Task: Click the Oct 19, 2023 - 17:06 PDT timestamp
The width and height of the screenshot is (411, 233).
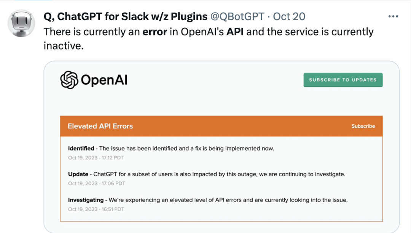Action: click(x=96, y=184)
